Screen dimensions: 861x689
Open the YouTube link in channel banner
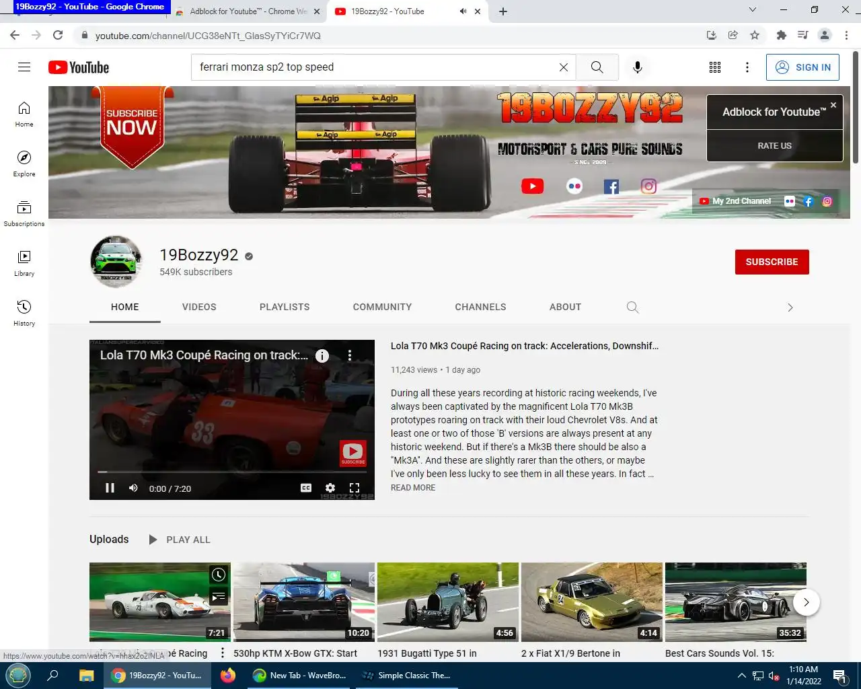pyautogui.click(x=532, y=186)
